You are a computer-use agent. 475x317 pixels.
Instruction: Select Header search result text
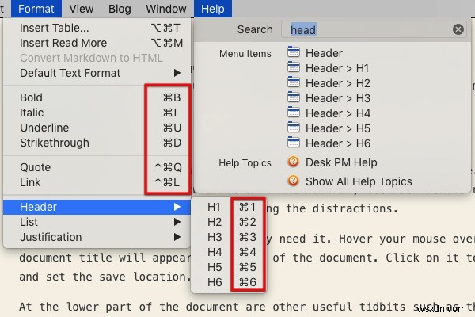(324, 53)
